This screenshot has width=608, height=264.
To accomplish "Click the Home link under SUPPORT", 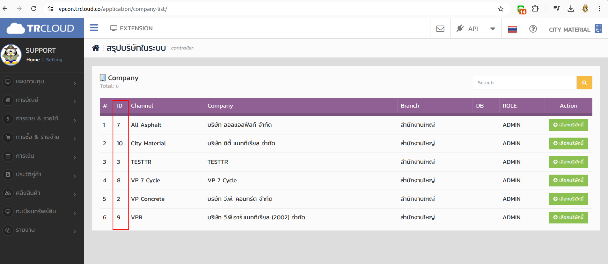I will (x=33, y=60).
